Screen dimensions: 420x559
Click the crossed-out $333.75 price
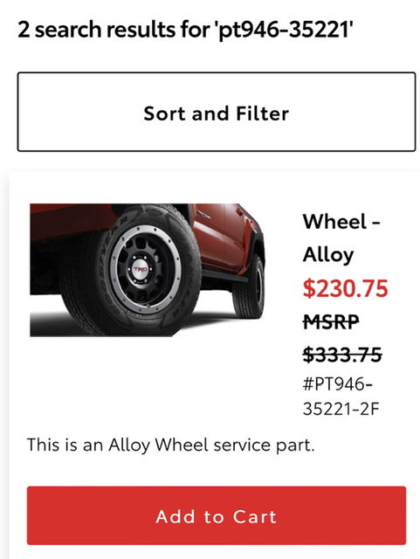(342, 355)
